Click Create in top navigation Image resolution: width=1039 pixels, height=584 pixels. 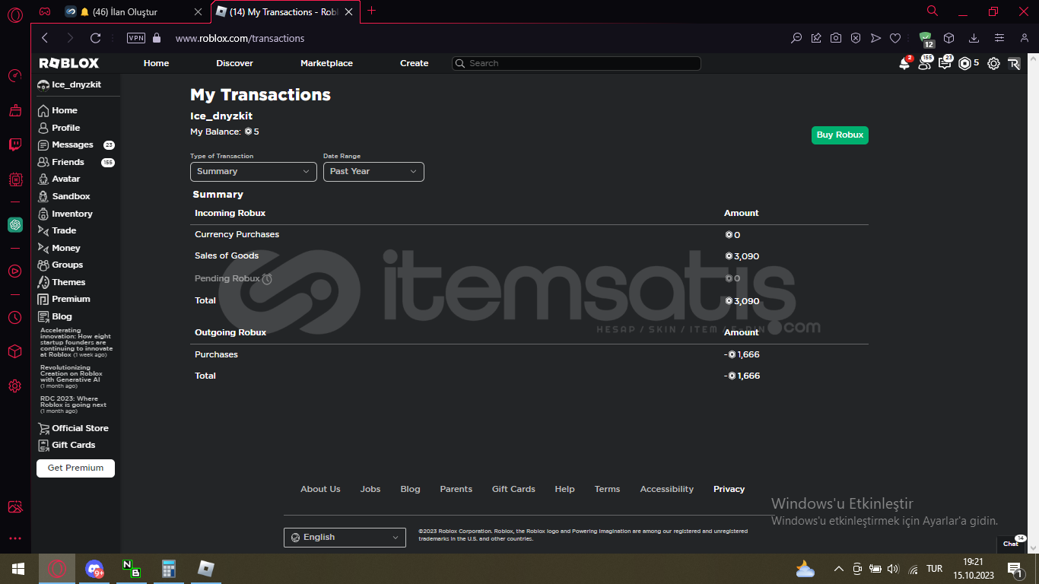coord(414,63)
